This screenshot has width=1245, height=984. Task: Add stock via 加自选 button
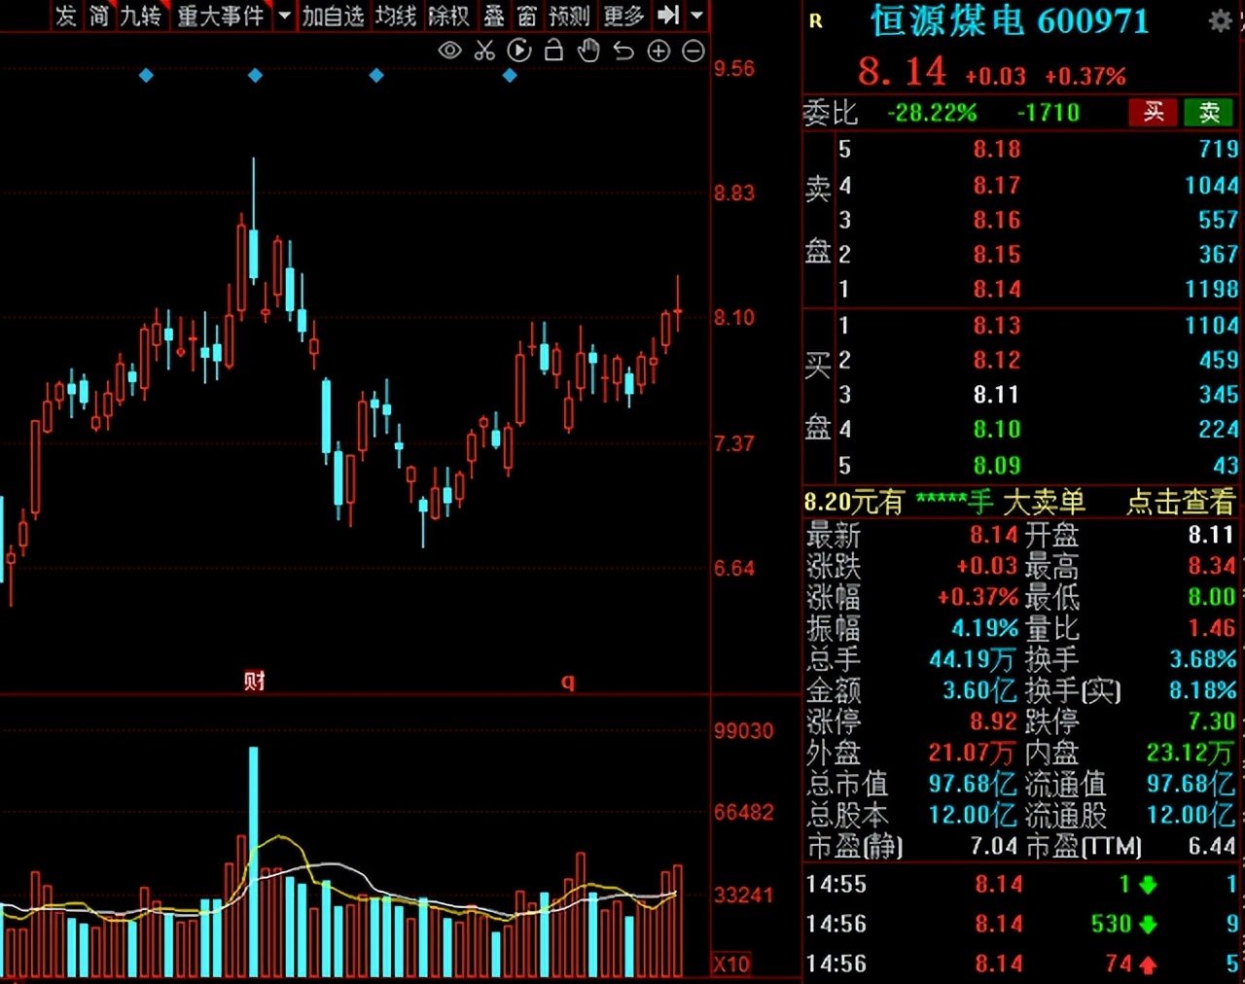(x=333, y=16)
